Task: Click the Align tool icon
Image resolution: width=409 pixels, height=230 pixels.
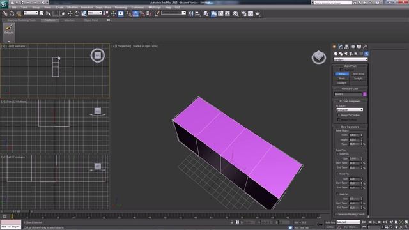Action: (197, 13)
